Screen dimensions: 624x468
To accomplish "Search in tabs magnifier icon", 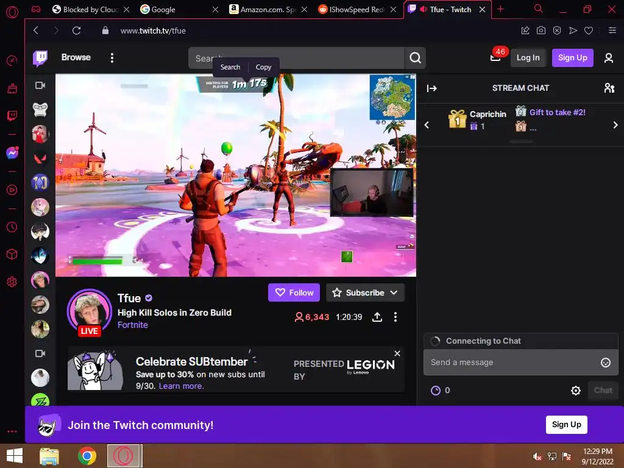I will click(x=538, y=9).
